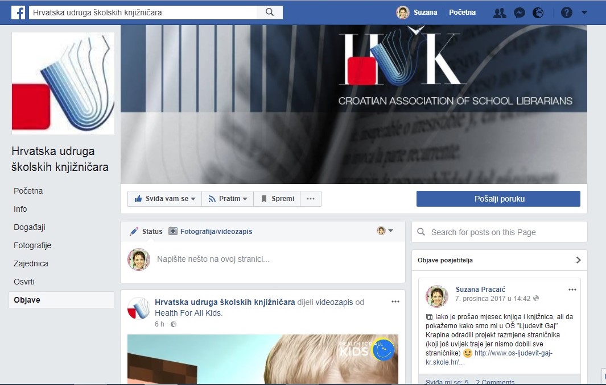Open the Info section
Image resolution: width=606 pixels, height=385 pixels.
(x=20, y=209)
